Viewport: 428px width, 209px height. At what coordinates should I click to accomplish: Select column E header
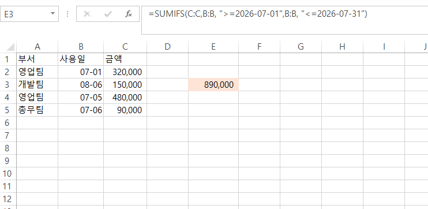click(x=213, y=47)
